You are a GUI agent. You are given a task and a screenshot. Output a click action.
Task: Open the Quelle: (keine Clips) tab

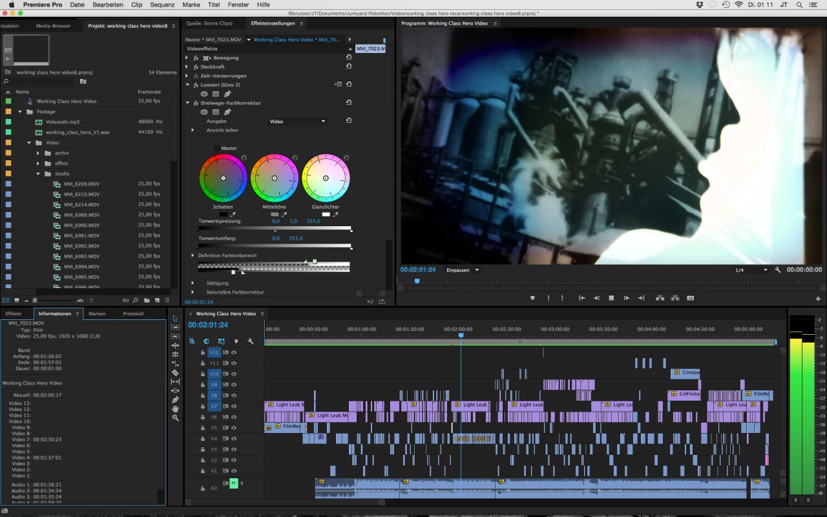(x=209, y=23)
